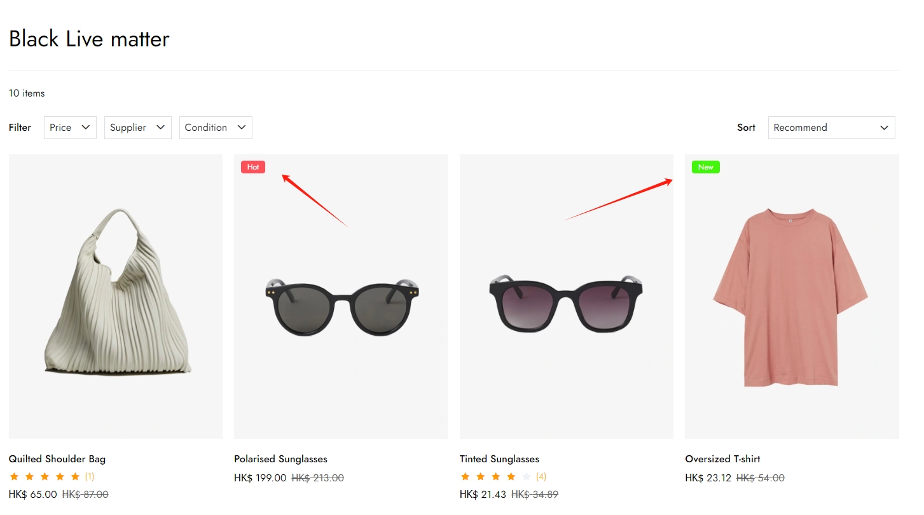Click the Oversized T-shirt product title
The image size is (924, 515).
[722, 459]
